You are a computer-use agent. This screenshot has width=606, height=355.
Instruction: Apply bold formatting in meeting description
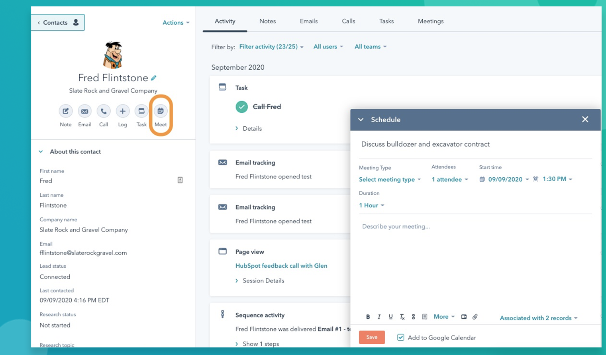point(368,317)
